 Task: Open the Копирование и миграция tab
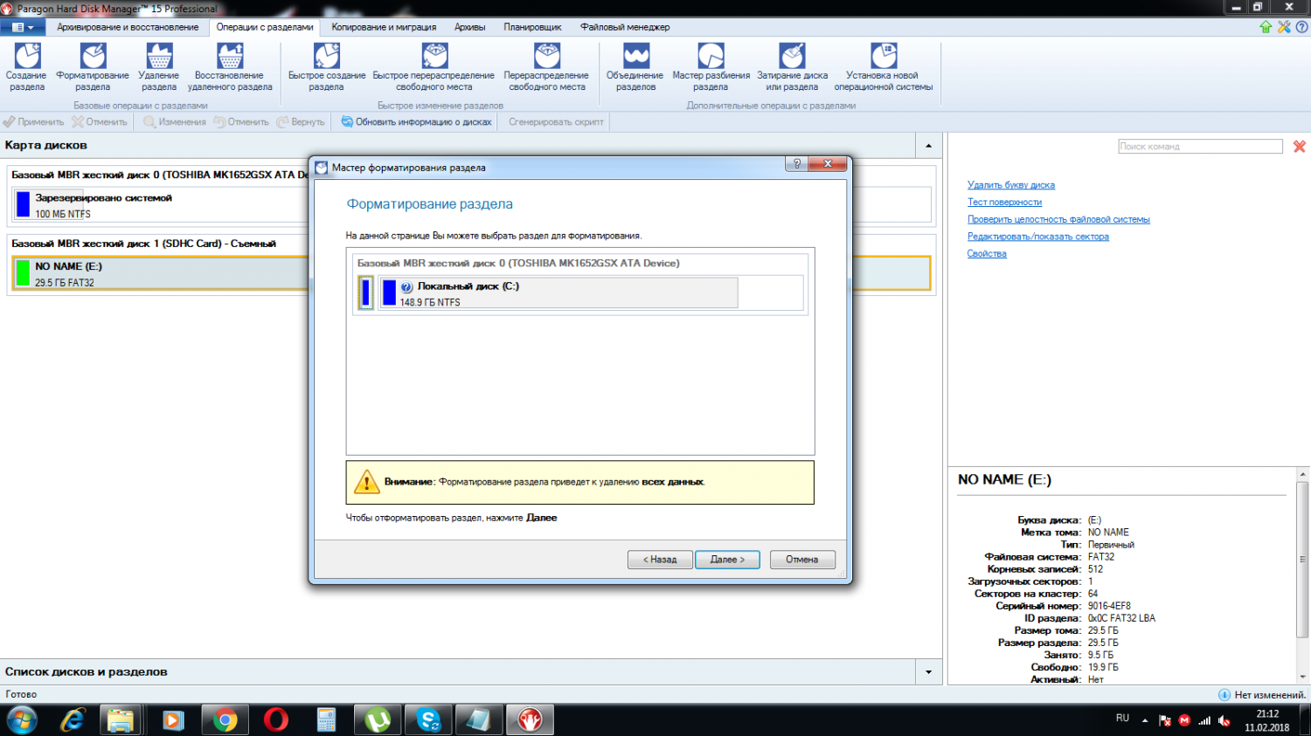pos(384,27)
